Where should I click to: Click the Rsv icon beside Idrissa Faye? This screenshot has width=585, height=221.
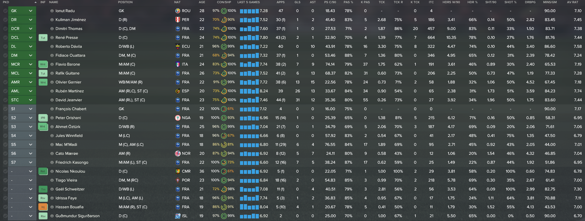[43, 198]
